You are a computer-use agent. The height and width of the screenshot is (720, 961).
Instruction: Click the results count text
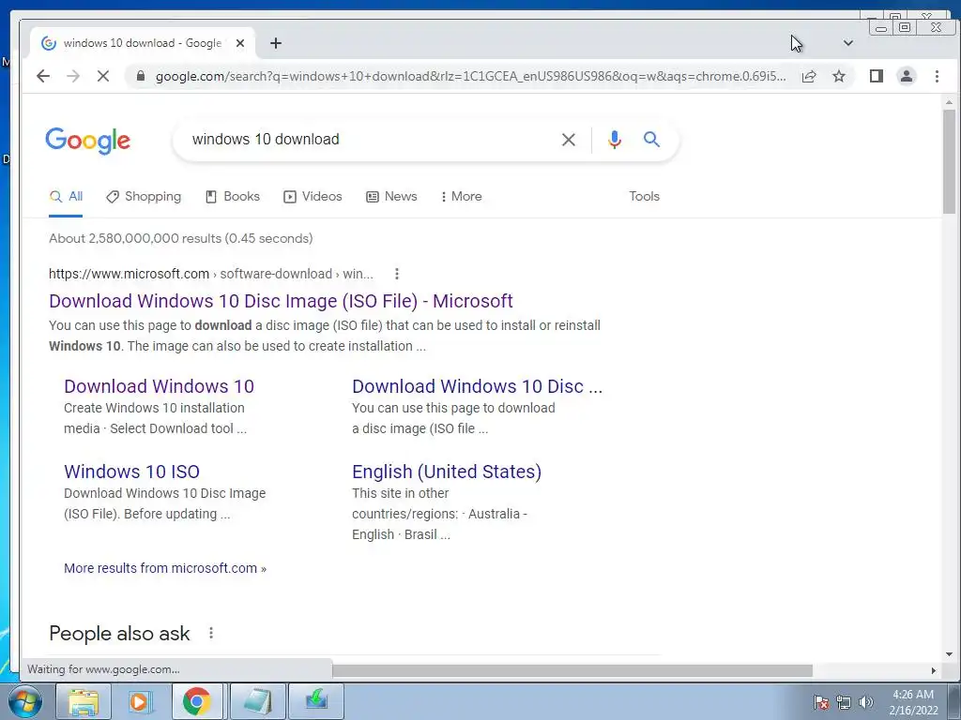181,238
